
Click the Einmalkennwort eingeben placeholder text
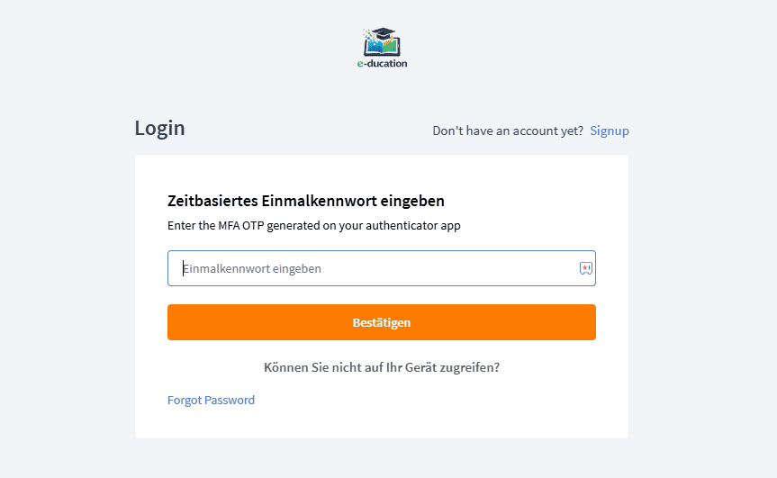click(x=254, y=268)
